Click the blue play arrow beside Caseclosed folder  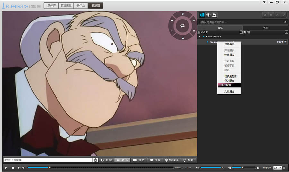[x=204, y=37]
